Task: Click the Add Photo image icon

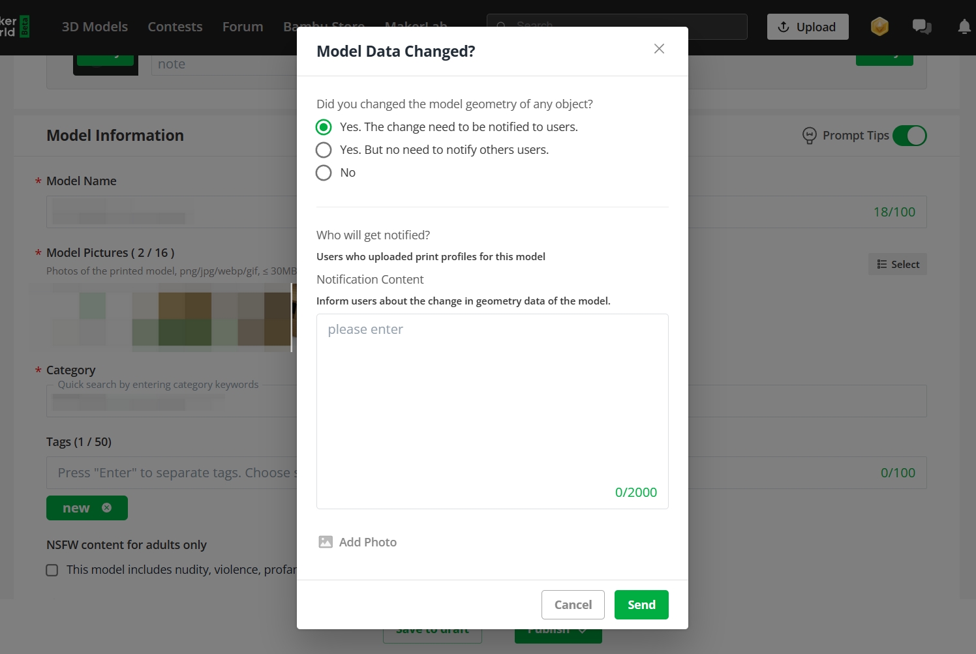Action: (x=326, y=542)
